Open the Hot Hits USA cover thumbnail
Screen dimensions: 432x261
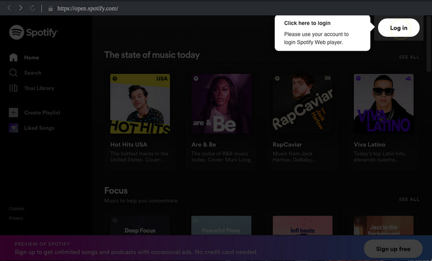coord(140,104)
